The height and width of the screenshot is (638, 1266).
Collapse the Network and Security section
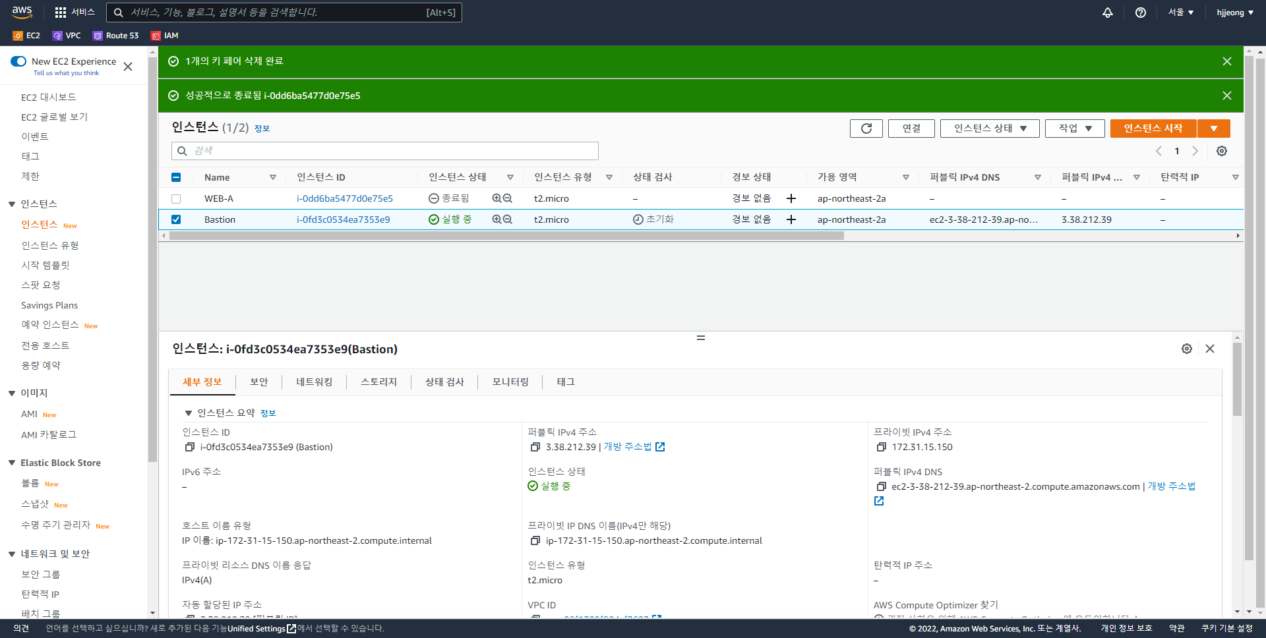[x=12, y=554]
